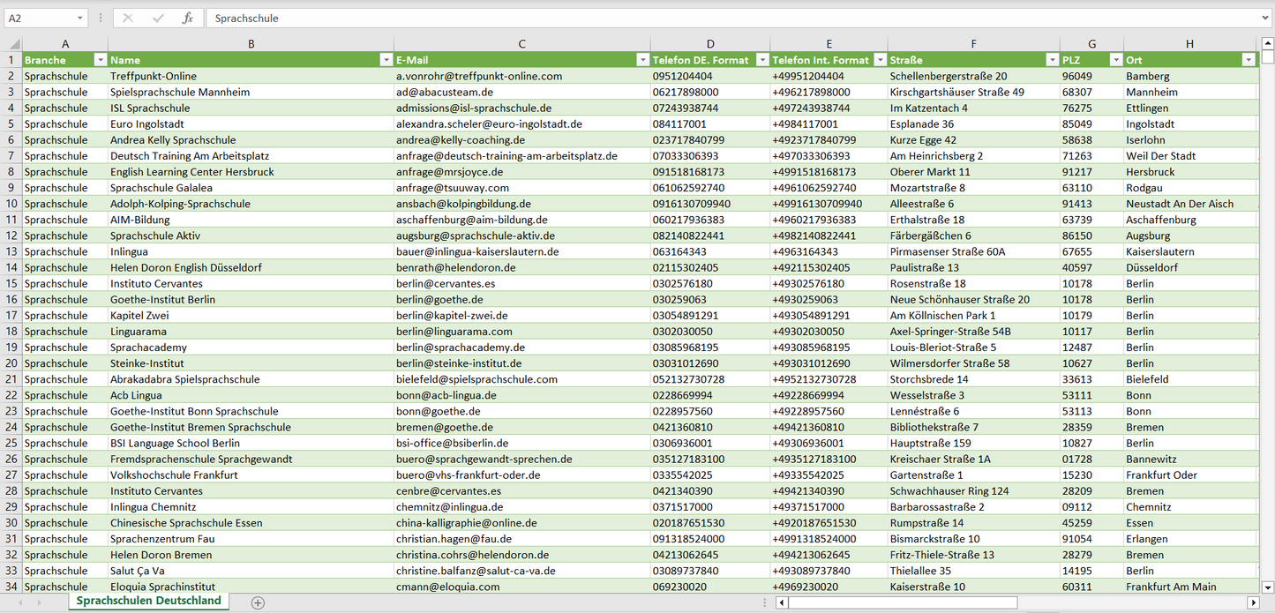
Task: Click the Cancel X icon in formula bar
Action: click(128, 18)
